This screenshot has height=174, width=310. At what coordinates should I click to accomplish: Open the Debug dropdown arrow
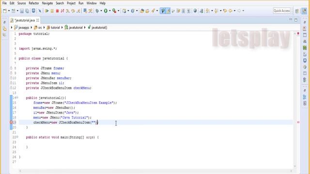pyautogui.click(x=101, y=11)
